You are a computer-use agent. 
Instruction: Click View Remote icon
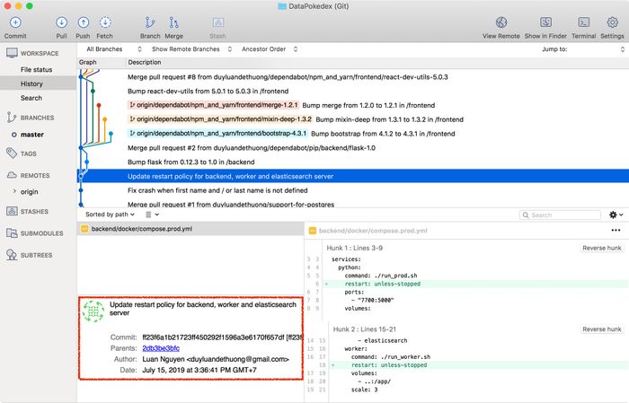[501, 22]
